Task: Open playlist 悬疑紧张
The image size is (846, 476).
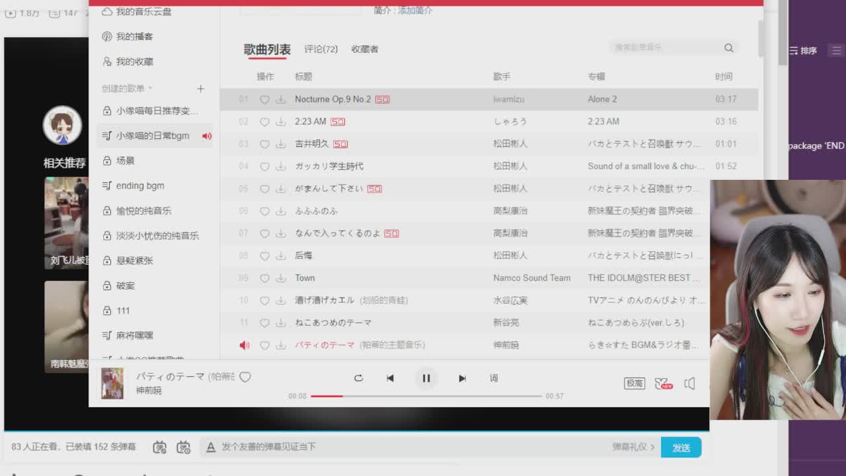Action: [134, 261]
